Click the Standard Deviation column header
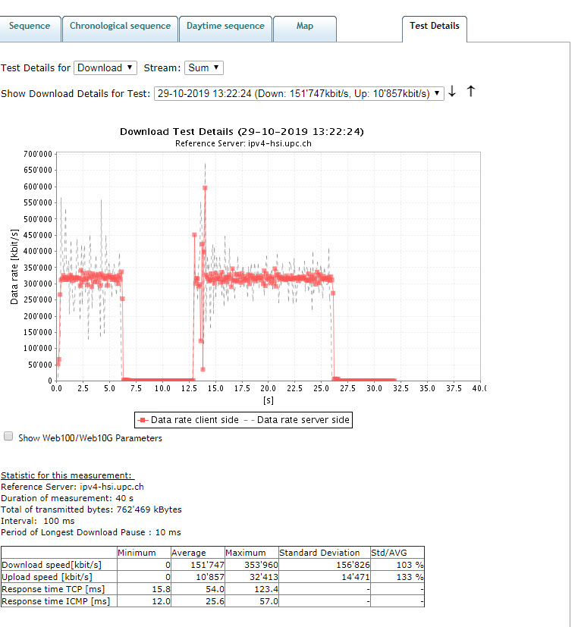 [x=322, y=553]
